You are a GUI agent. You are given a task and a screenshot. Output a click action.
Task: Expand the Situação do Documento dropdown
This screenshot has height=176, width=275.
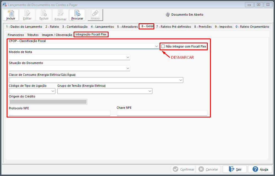tap(128, 68)
